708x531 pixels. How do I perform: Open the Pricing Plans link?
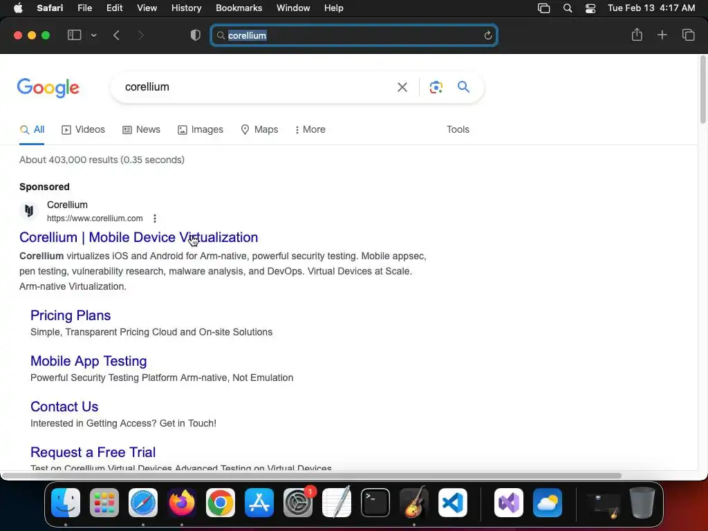71,315
